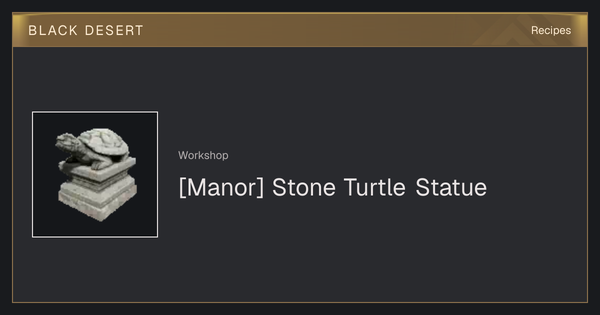
Task: Open the Recipes link in the header
Action: [x=550, y=30]
